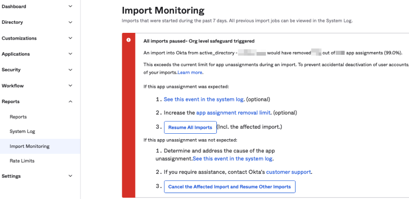409x199 pixels.
Task: Expand the Workflow chevron
Action: point(70,86)
